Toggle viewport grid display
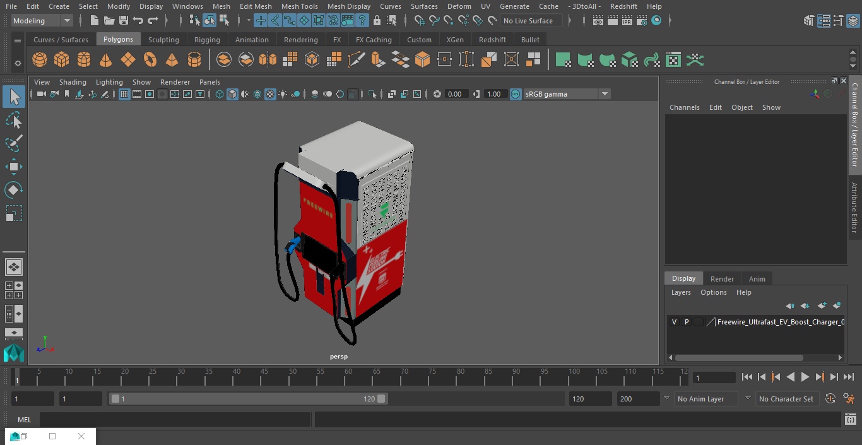The width and height of the screenshot is (862, 445). coord(124,94)
